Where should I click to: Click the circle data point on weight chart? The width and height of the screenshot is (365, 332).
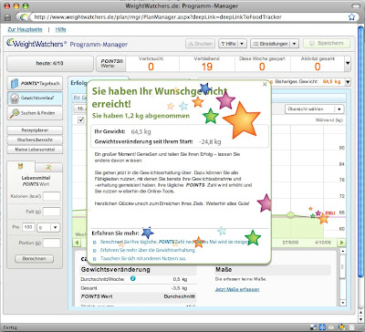click(290, 215)
